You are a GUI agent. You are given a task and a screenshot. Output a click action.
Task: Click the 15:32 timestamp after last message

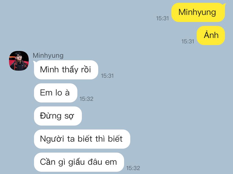[133, 168]
